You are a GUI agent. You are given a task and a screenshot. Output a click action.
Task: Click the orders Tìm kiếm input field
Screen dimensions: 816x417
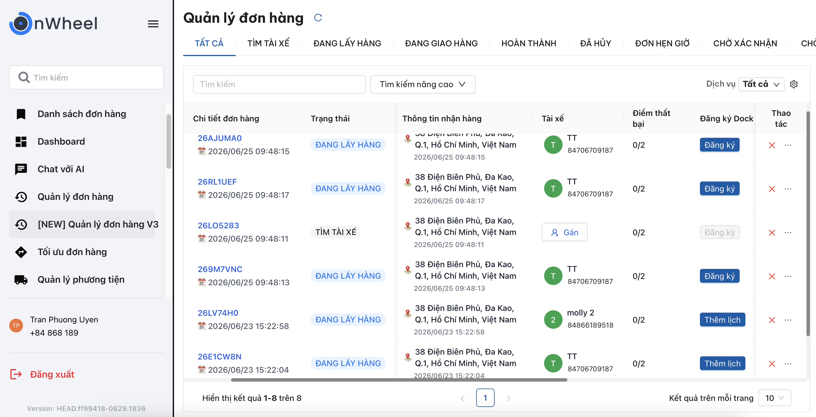[x=279, y=84]
